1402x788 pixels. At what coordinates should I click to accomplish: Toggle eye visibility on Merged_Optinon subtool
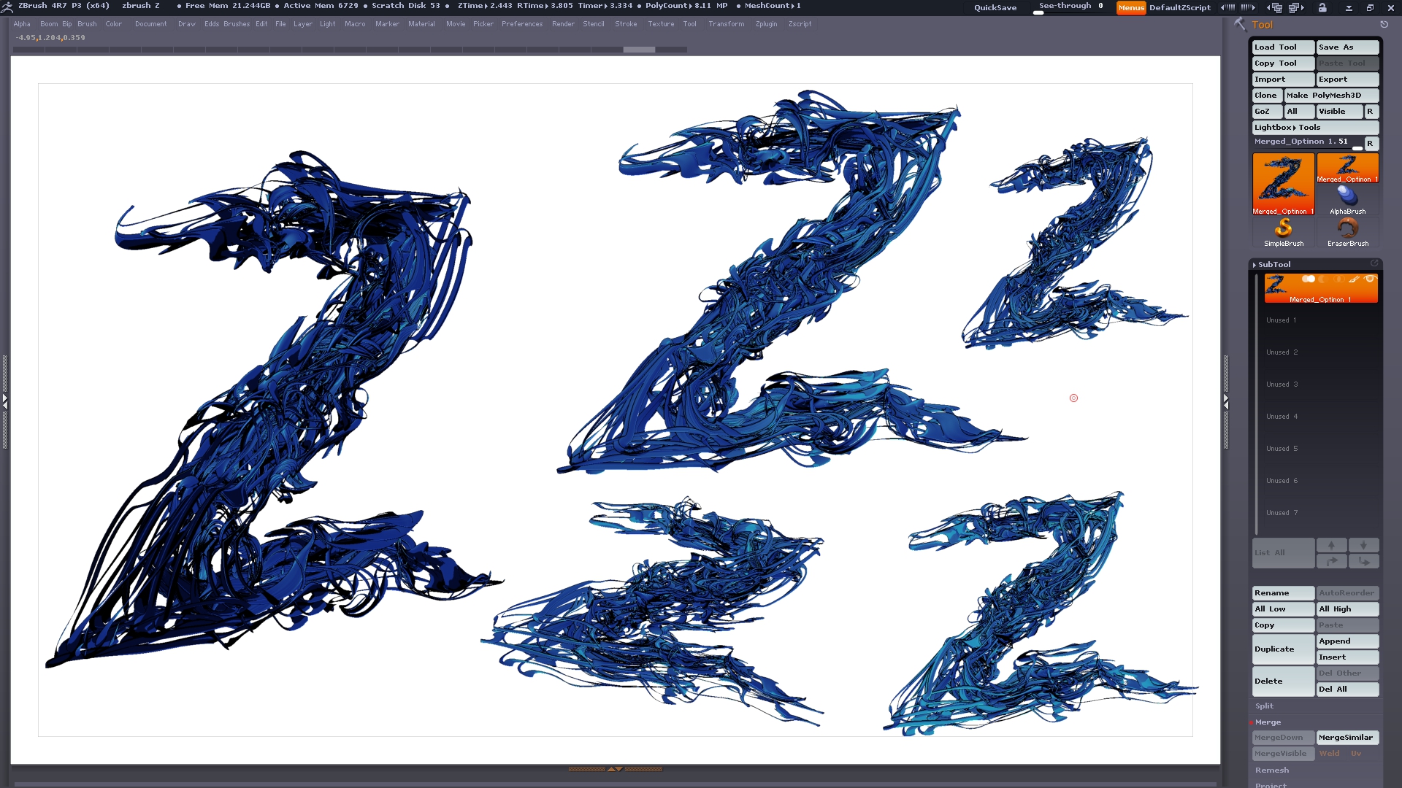click(1369, 279)
